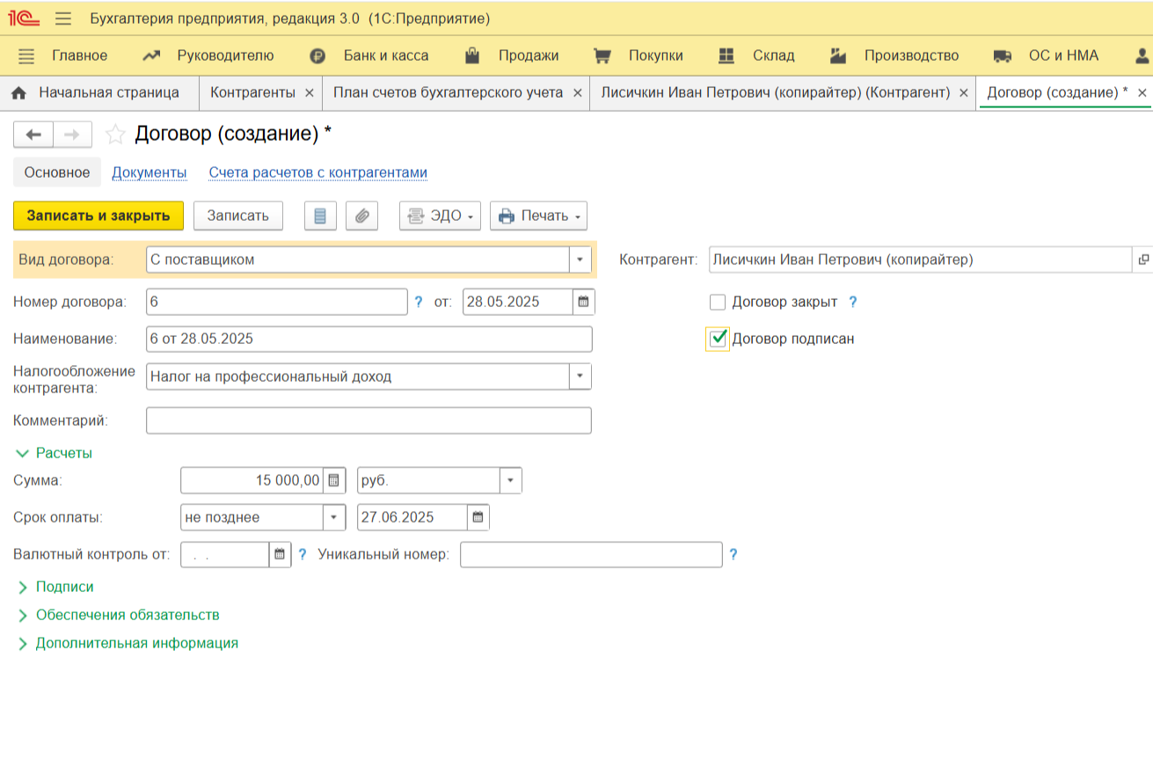Open the Счета расчетов с контрагентами link

click(317, 172)
